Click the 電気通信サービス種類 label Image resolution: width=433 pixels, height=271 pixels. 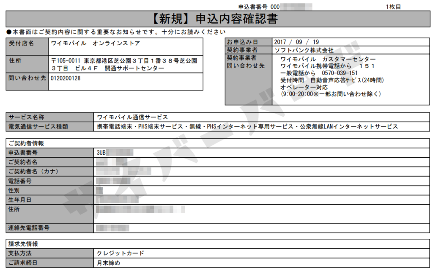pyautogui.click(x=38, y=127)
